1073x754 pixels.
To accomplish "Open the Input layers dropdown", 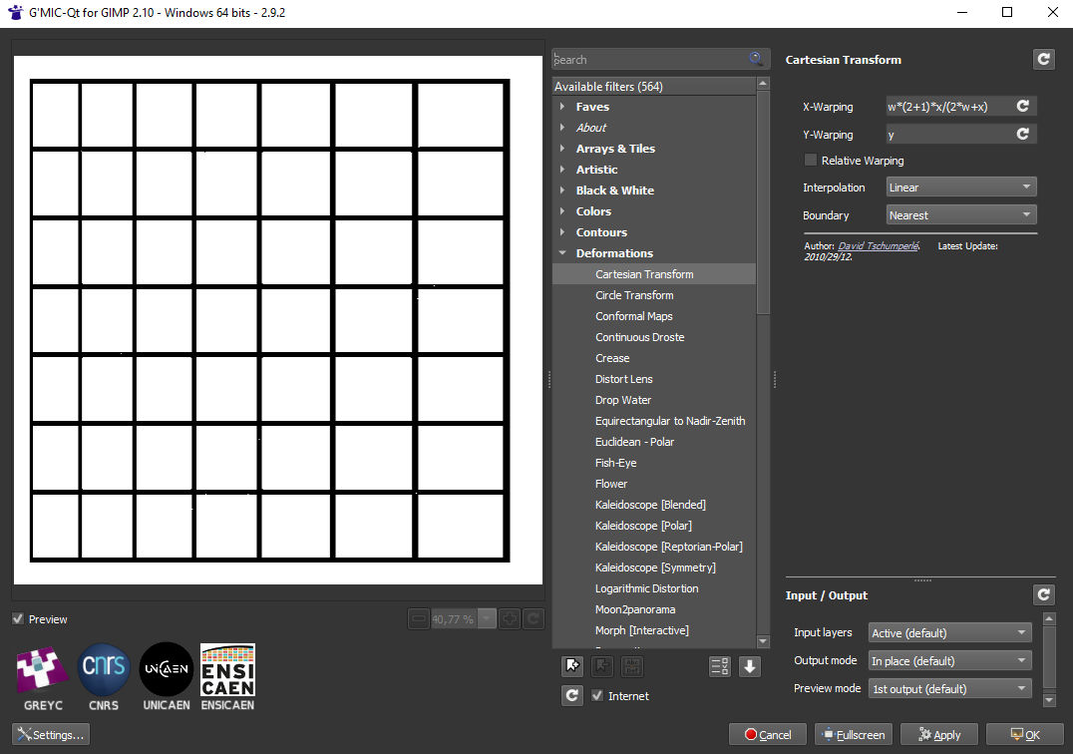I will click(949, 633).
